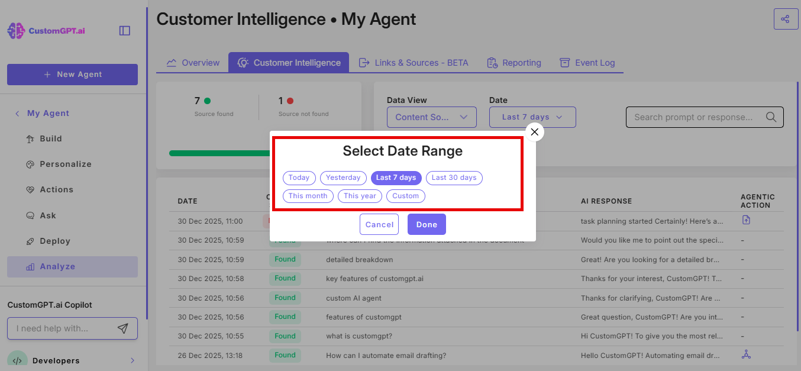Open the Data View Content Source dropdown
This screenshot has width=801, height=371.
pos(432,117)
